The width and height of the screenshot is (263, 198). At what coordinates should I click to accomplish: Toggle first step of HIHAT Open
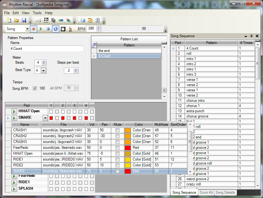point(51,112)
